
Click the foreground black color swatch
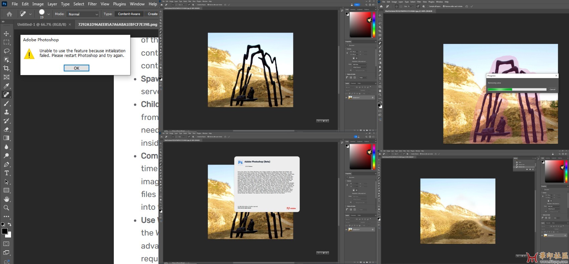[x=5, y=232]
